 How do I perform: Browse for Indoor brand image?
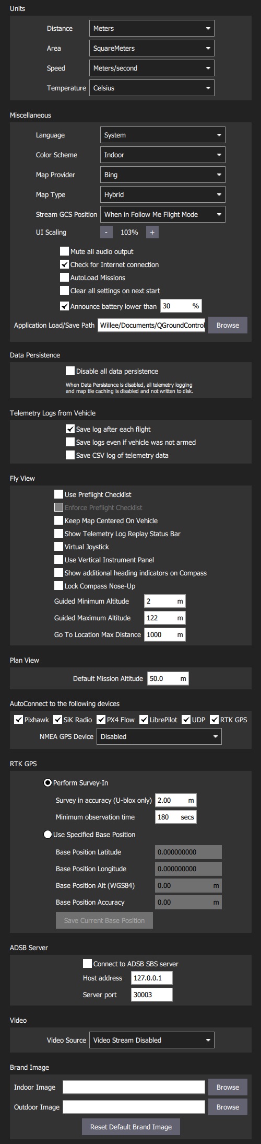click(228, 1087)
